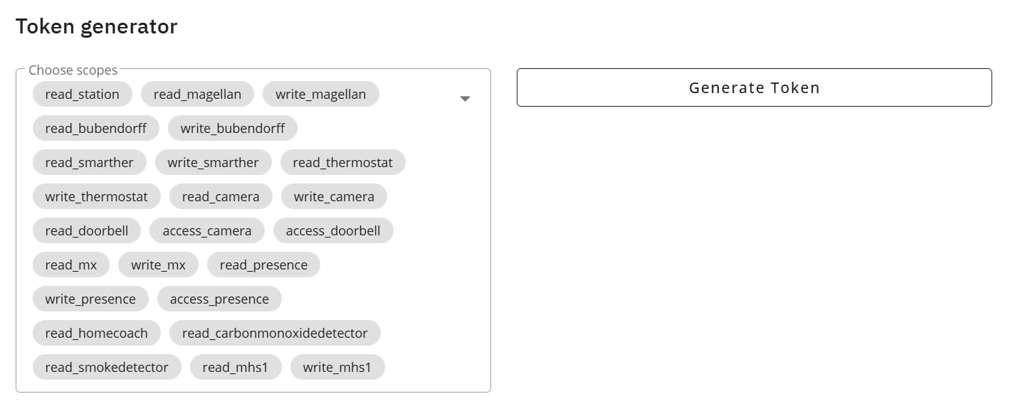Select the read_smokedetector scope chip
The width and height of the screenshot is (1010, 416).
coord(106,368)
